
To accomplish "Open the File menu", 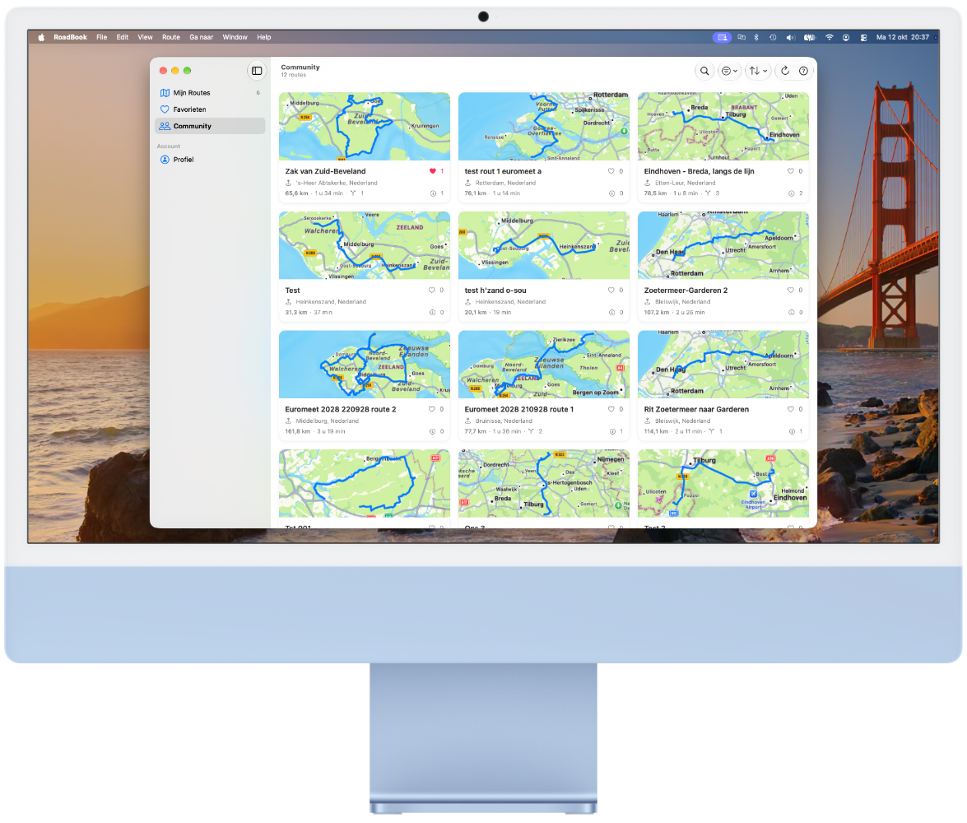I will coord(102,37).
